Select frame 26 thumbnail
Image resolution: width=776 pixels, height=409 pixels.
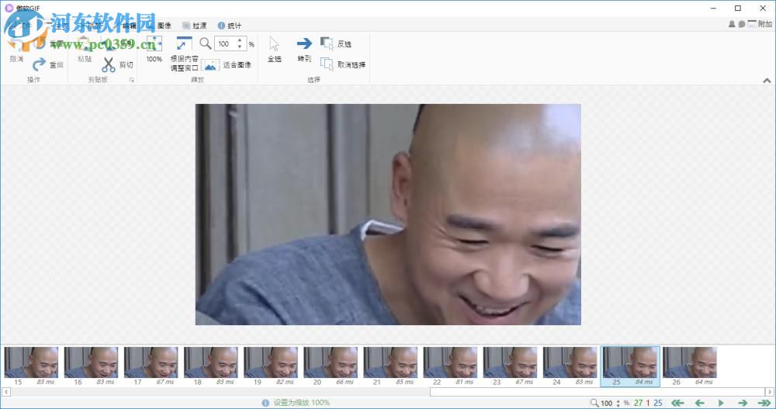[x=690, y=362]
